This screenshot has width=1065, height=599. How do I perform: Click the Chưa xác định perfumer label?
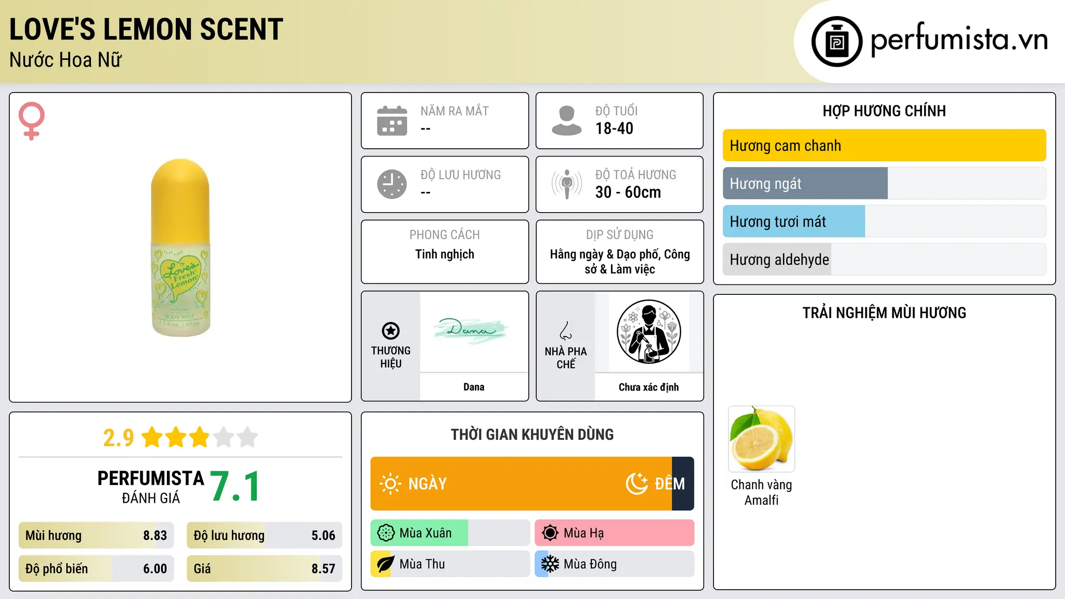pyautogui.click(x=648, y=387)
